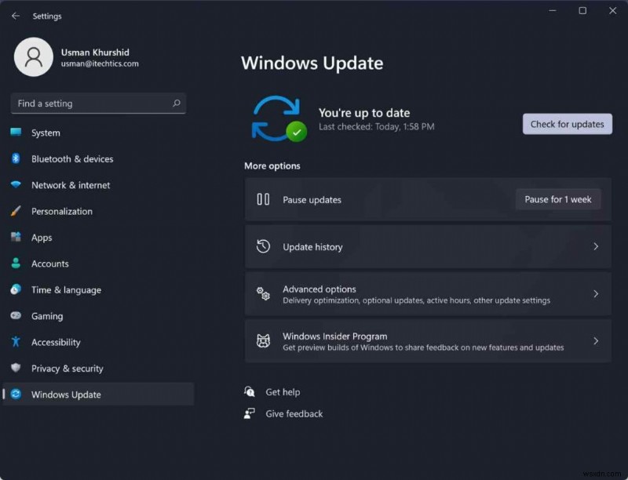The width and height of the screenshot is (628, 480).
Task: Navigate back using the back arrow
Action: pyautogui.click(x=15, y=15)
